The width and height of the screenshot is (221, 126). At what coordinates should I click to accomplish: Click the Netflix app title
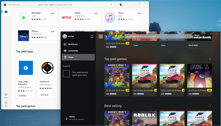(x=77, y=13)
